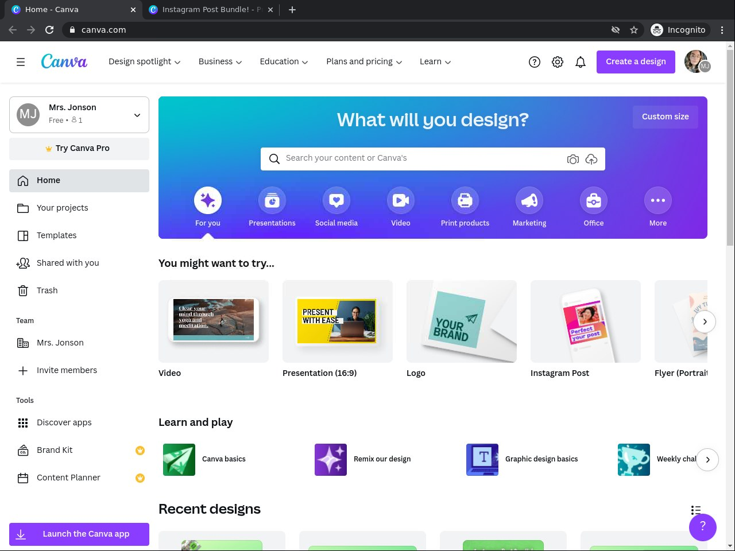
Task: Select the For you category icon
Action: tap(208, 200)
